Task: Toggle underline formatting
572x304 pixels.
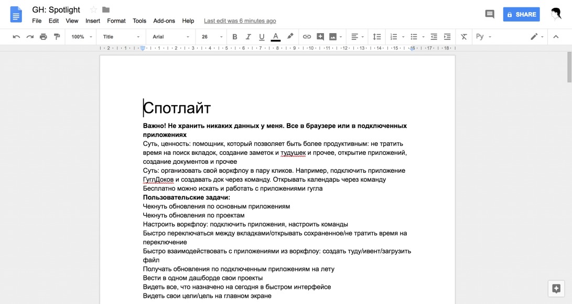Action: (x=262, y=37)
